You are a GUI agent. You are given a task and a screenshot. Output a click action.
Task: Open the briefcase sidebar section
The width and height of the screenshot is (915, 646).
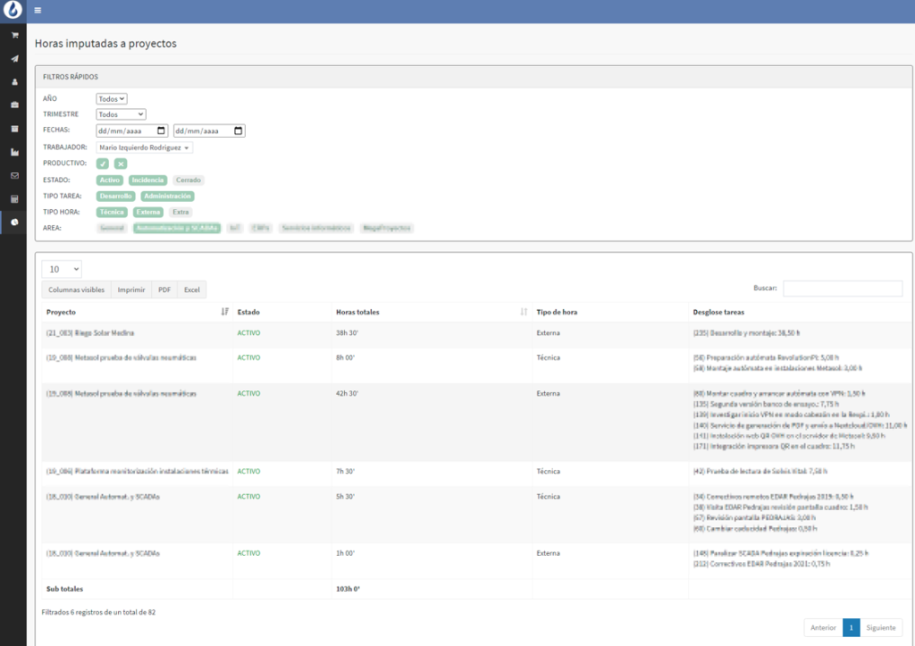pyautogui.click(x=14, y=105)
